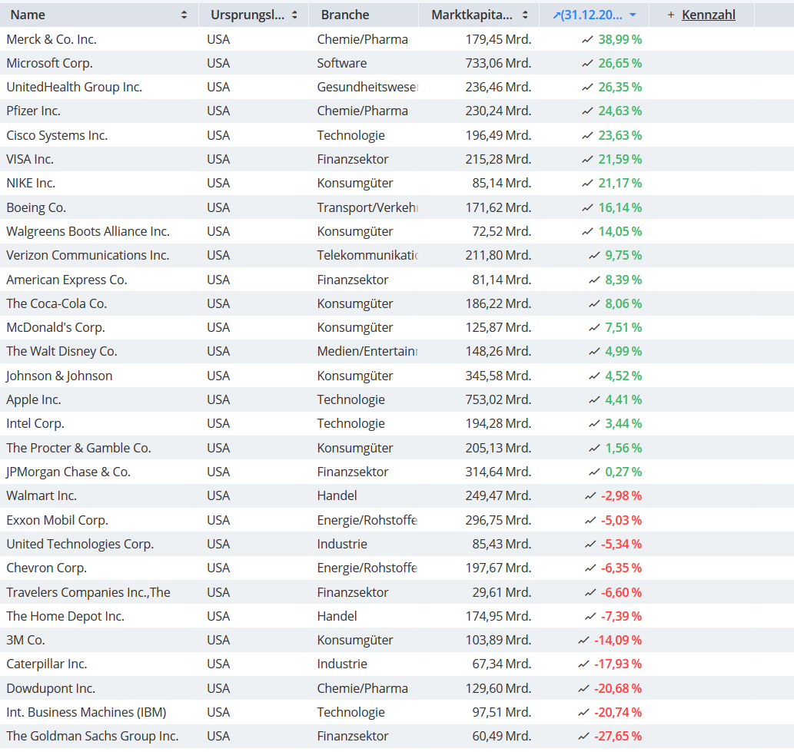This screenshot has width=794, height=752.
Task: Open the 3M Co. entry
Action: (26, 640)
